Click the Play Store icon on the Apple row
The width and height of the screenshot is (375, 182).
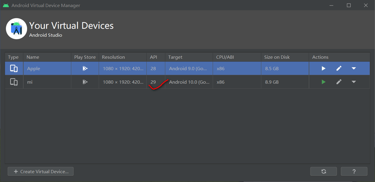click(x=85, y=68)
